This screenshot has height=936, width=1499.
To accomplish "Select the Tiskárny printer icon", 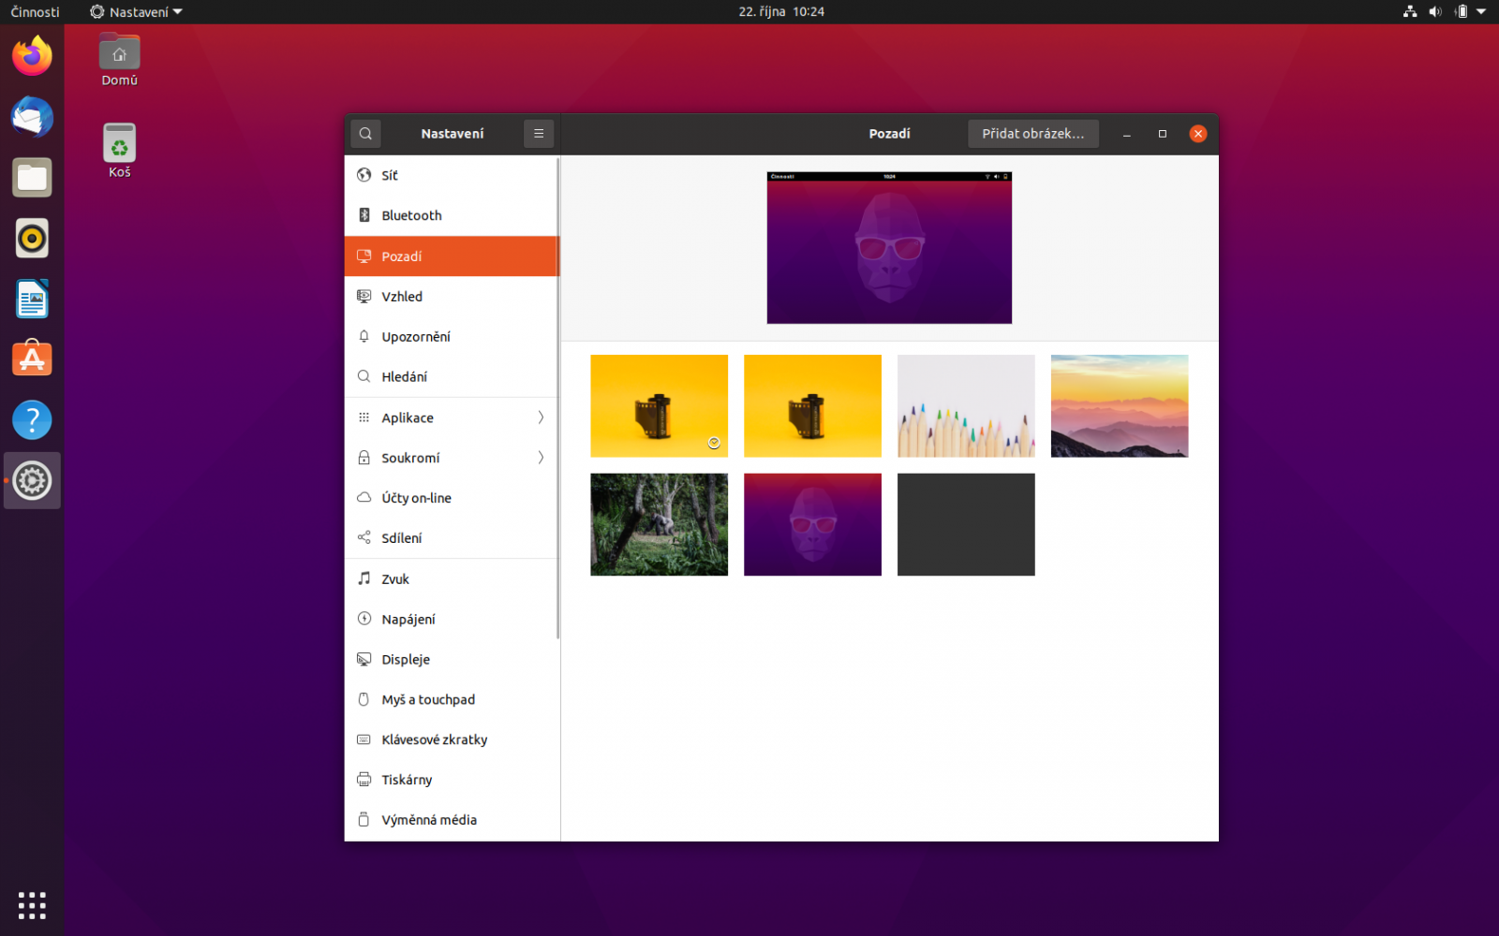I will 364,779.
